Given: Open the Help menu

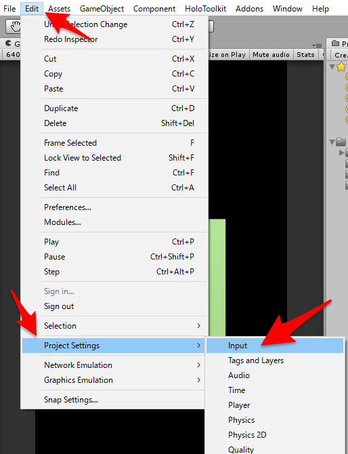Looking at the screenshot, I should point(320,9).
